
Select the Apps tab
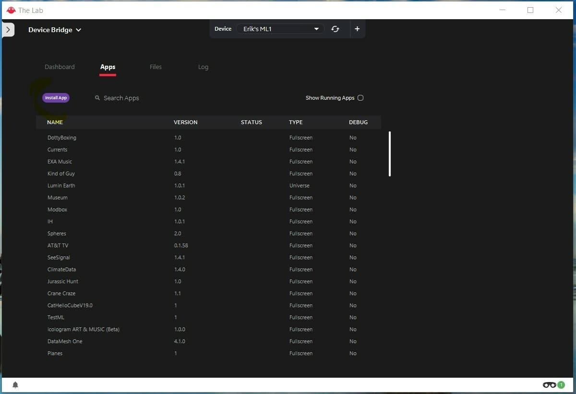(108, 67)
